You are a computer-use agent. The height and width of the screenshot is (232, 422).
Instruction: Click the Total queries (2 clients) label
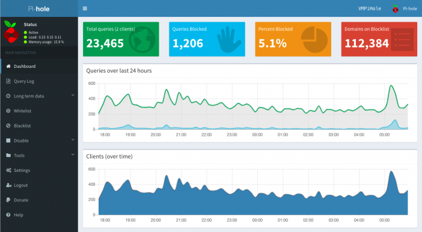[x=111, y=29]
